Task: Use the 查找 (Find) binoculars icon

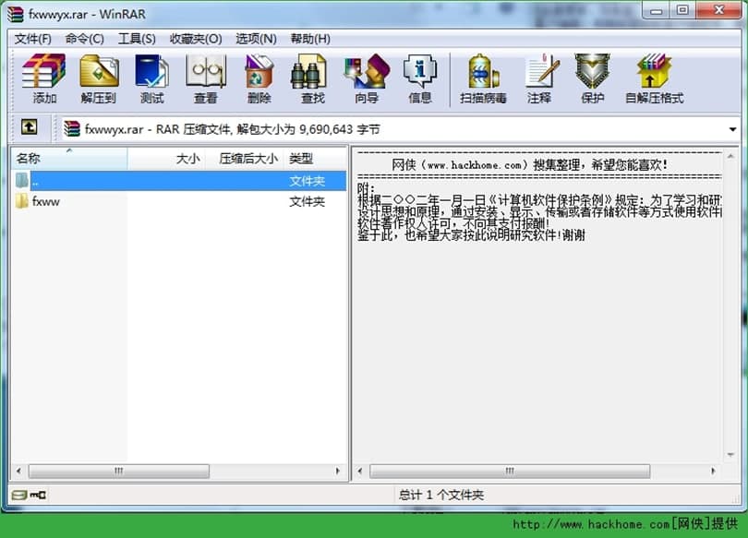Action: [309, 78]
